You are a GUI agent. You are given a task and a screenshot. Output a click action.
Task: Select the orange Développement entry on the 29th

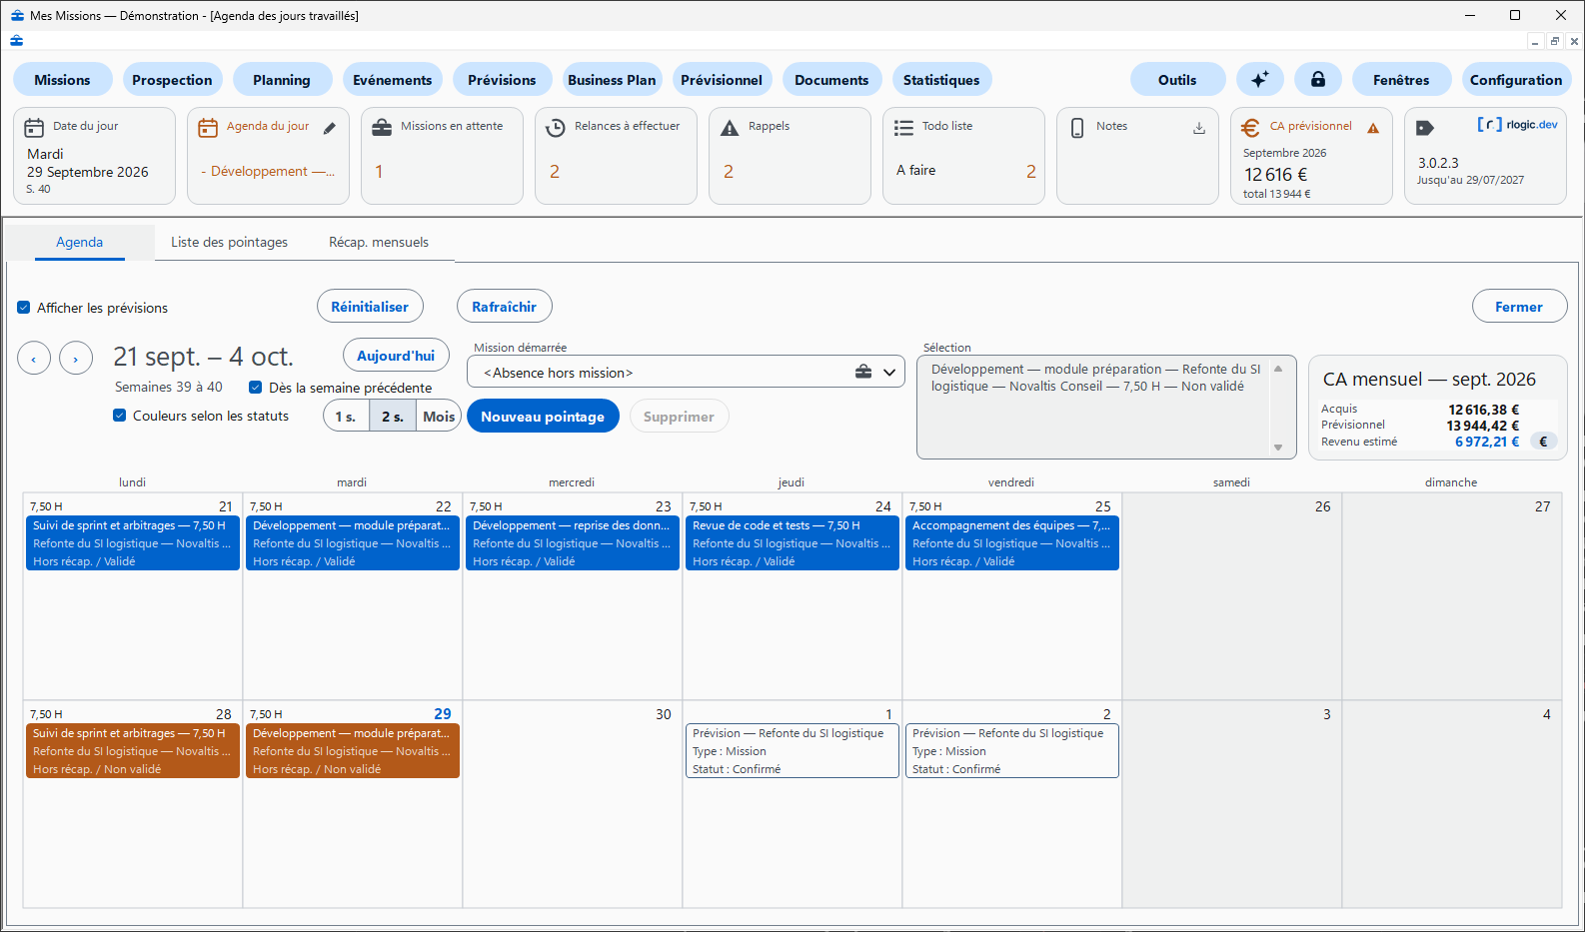click(x=352, y=751)
